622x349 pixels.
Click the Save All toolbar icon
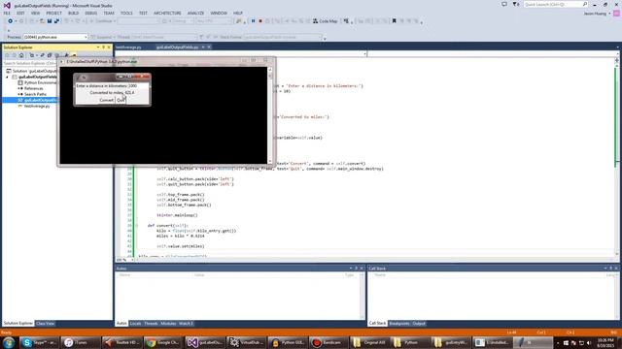coord(56,21)
